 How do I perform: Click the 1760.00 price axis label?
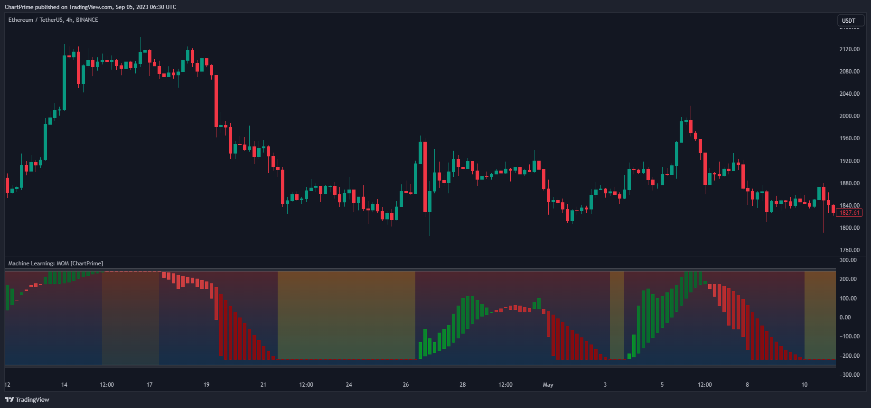(849, 250)
